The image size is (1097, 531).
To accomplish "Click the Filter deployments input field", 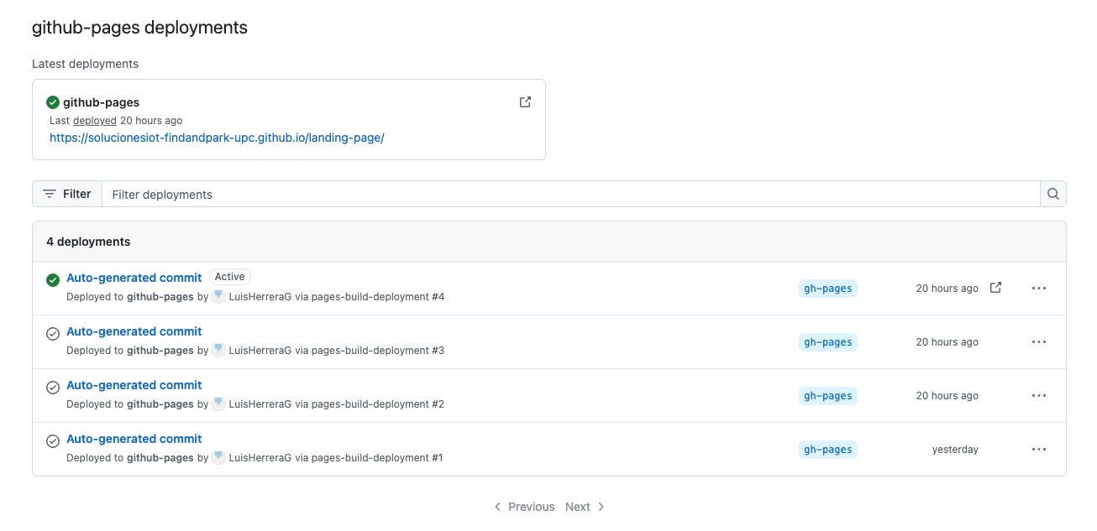I will point(570,194).
